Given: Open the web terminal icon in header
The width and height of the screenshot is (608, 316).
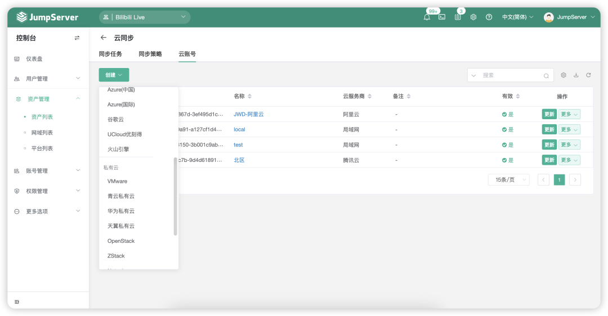Looking at the screenshot, I should (442, 17).
